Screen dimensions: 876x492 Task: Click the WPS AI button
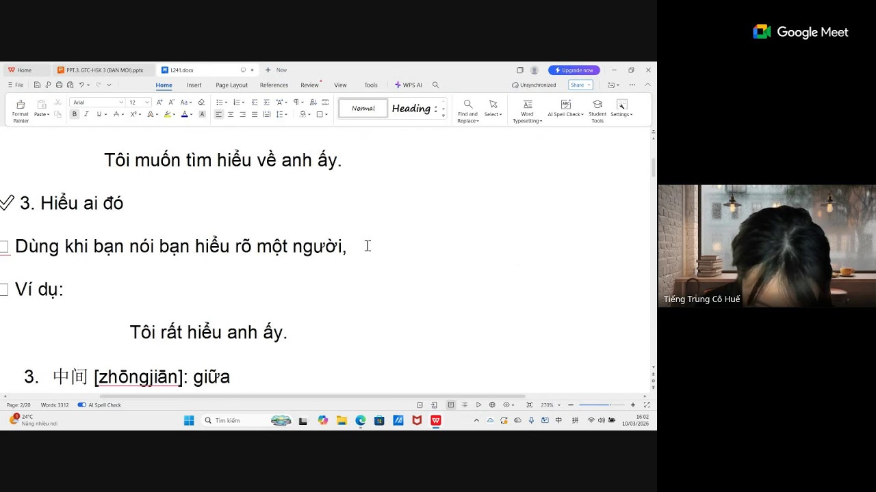click(409, 85)
